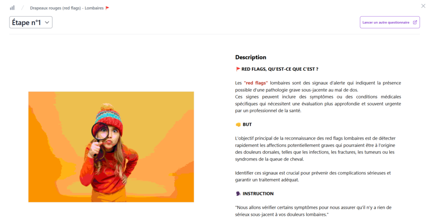429x218 pixels.
Task: Click the INSTRUCTION section heading
Action: 258,194
